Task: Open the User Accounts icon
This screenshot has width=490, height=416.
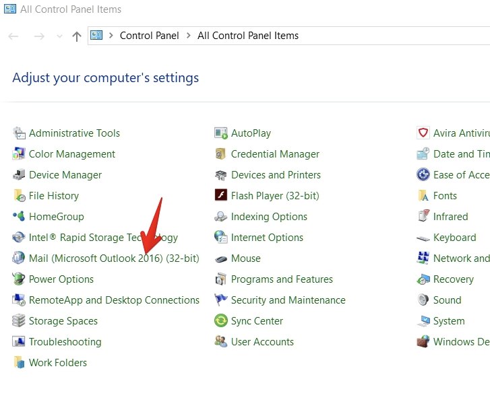Action: [x=221, y=341]
